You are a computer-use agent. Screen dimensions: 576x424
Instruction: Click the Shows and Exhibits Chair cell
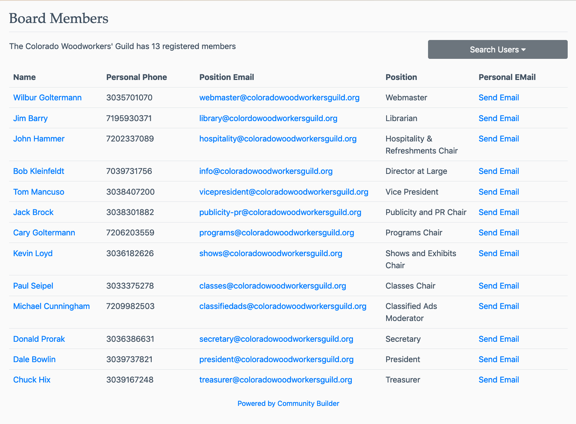(421, 260)
